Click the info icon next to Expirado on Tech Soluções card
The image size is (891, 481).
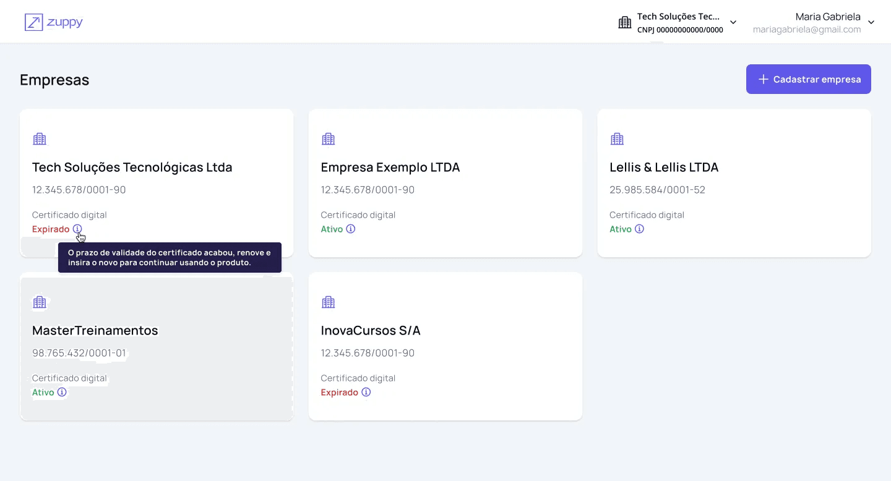click(x=77, y=229)
